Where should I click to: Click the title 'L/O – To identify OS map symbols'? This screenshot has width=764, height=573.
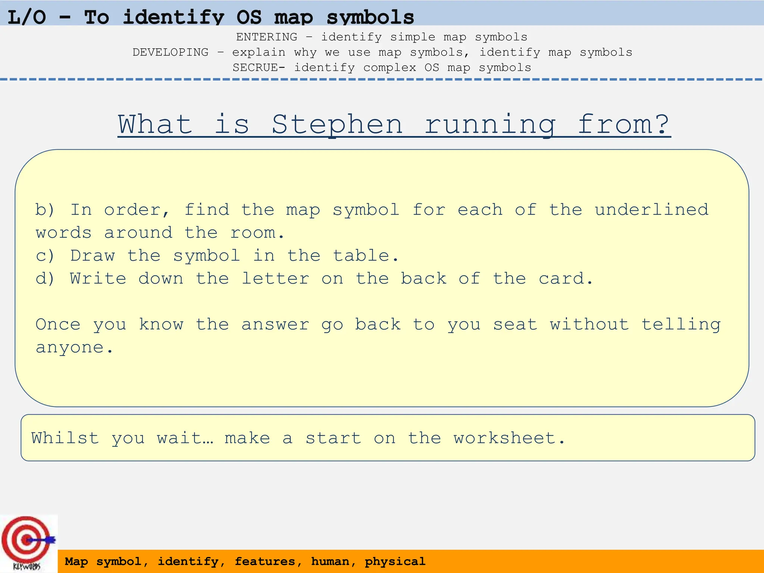[x=211, y=17]
